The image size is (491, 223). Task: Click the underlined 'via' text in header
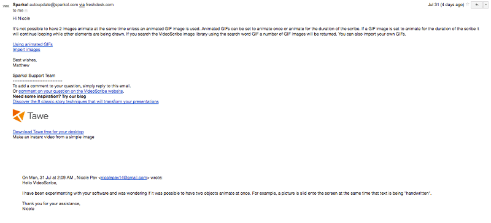82,5
